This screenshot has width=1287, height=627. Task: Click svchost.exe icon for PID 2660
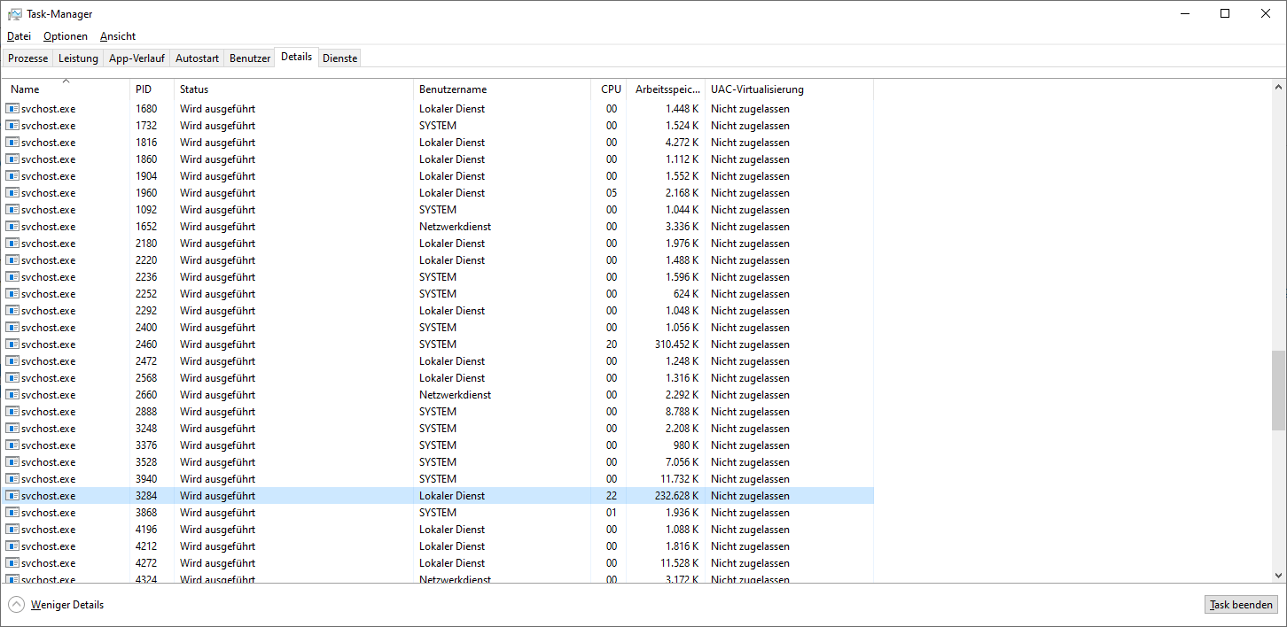[12, 395]
